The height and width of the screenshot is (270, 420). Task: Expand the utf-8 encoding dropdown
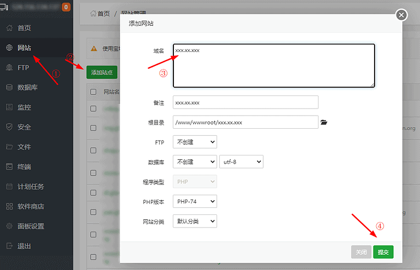[x=241, y=161]
